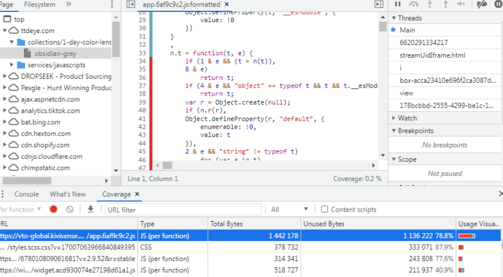503x277 pixels.
Task: Open the Per function coverage dropdown
Action: point(21,210)
